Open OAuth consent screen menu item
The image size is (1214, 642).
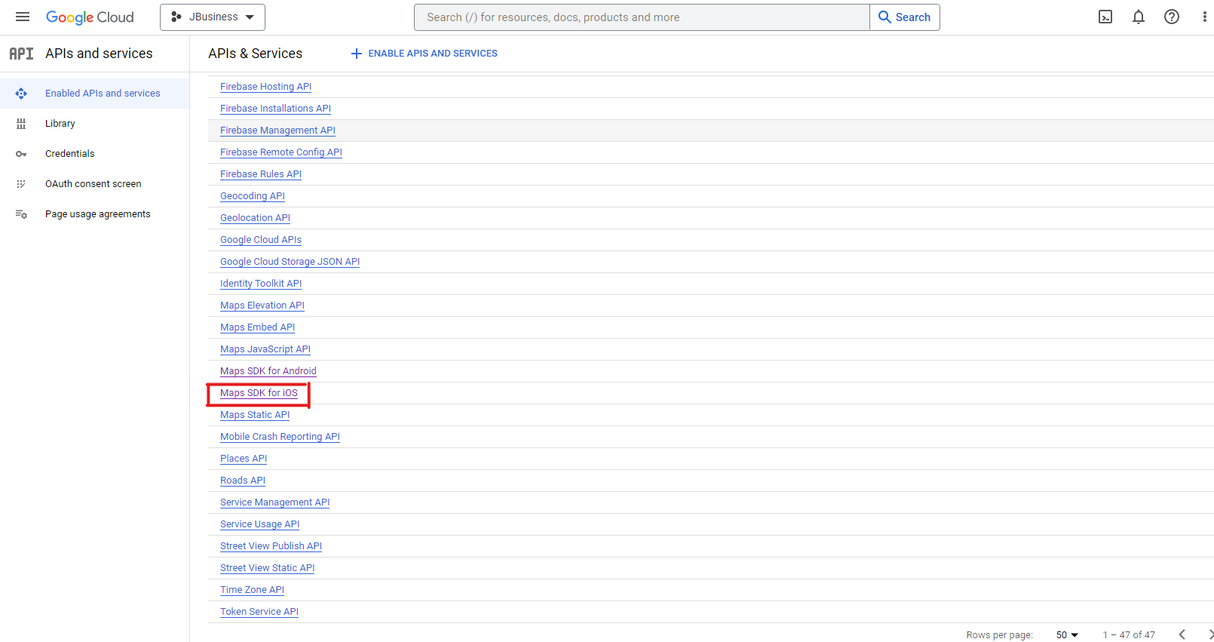[x=94, y=184]
